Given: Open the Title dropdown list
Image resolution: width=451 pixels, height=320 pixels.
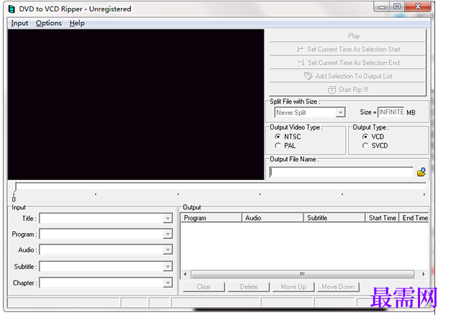Looking at the screenshot, I should coord(167,219).
